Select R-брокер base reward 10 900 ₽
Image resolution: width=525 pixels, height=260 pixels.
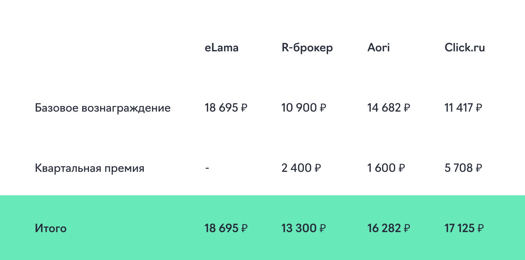pyautogui.click(x=304, y=108)
